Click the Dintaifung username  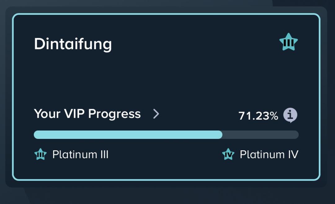pos(73,44)
